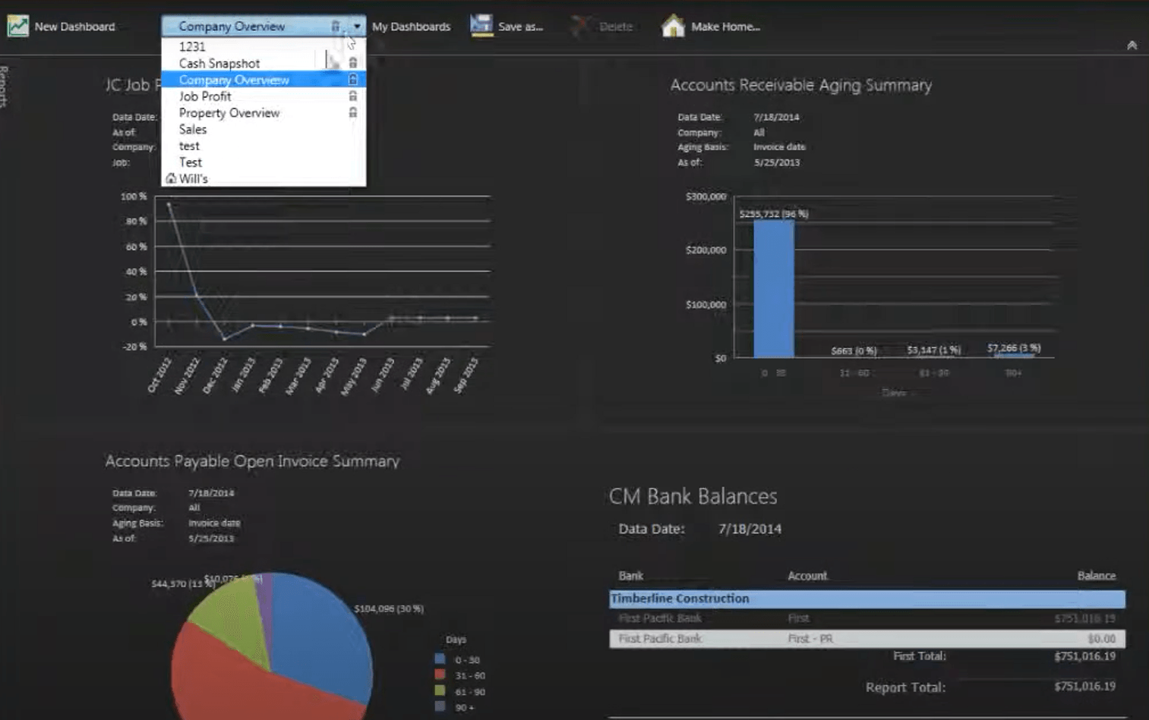Click the $7,266 (3 %) bar label

pyautogui.click(x=1014, y=348)
